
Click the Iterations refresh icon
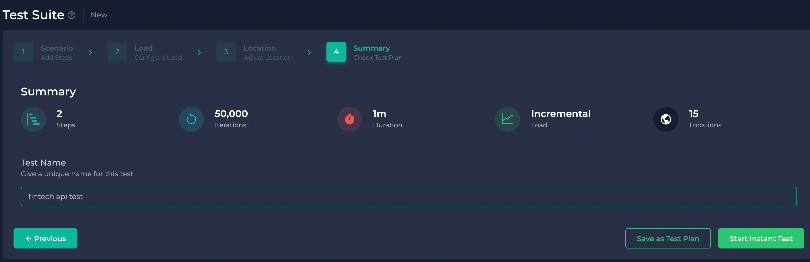pyautogui.click(x=191, y=119)
